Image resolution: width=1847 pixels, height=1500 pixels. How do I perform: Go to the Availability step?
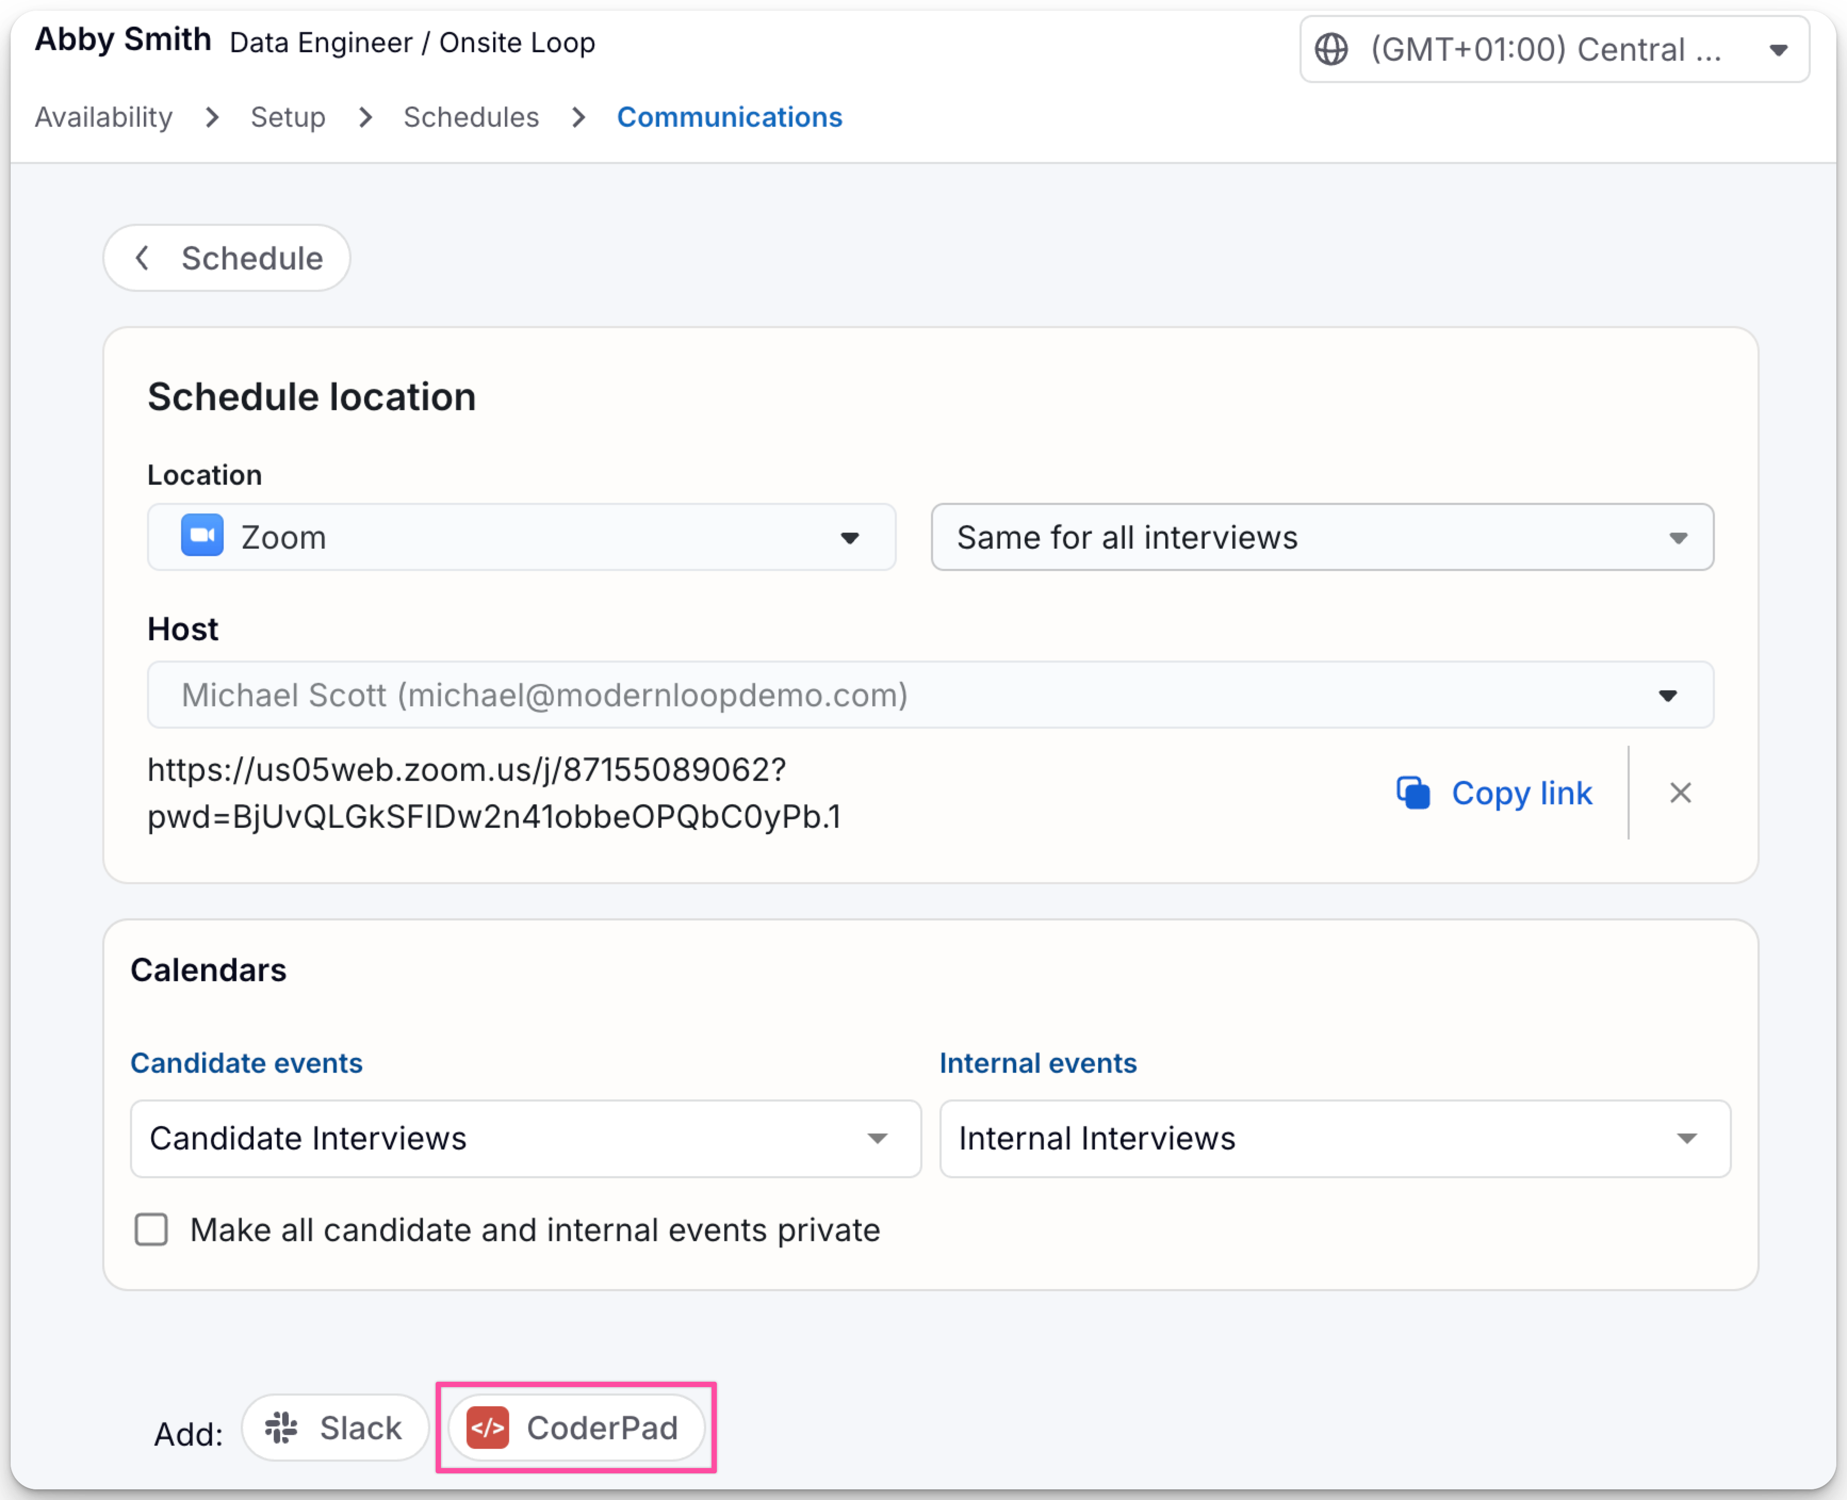point(104,118)
